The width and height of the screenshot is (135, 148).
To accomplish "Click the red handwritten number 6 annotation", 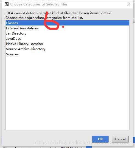I will click(51, 21).
